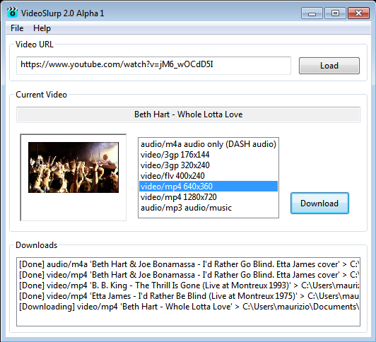Minimize the VideoSlurp window

(x=312, y=13)
